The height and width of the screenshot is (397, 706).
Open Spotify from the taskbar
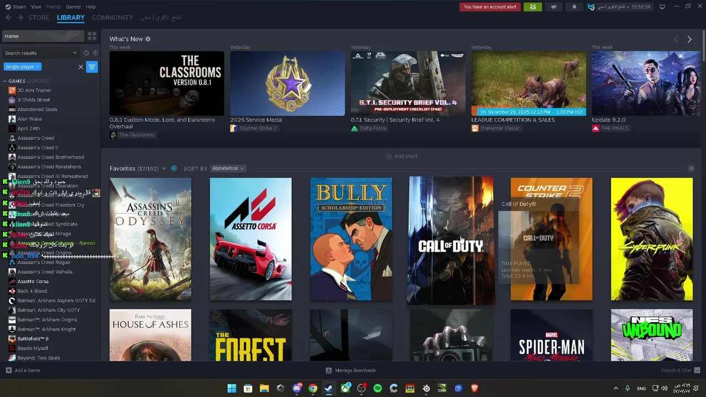[x=377, y=388]
